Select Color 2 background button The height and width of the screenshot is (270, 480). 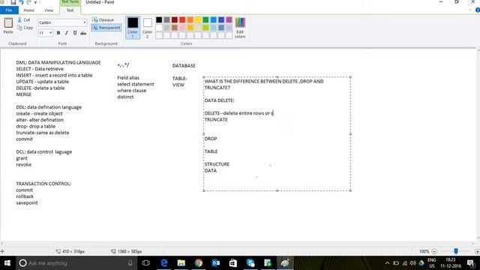(x=147, y=28)
